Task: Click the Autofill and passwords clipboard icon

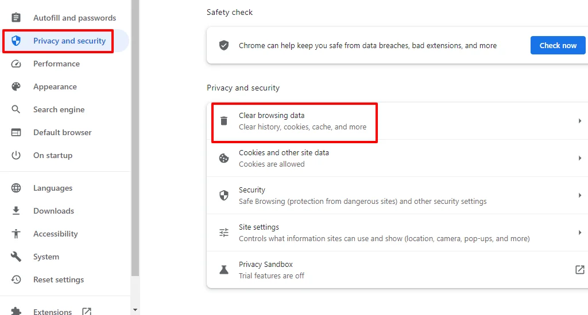Action: point(16,18)
